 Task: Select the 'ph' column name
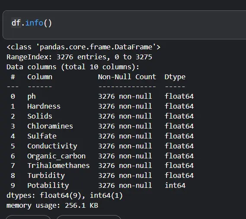pyautogui.click(x=32, y=97)
